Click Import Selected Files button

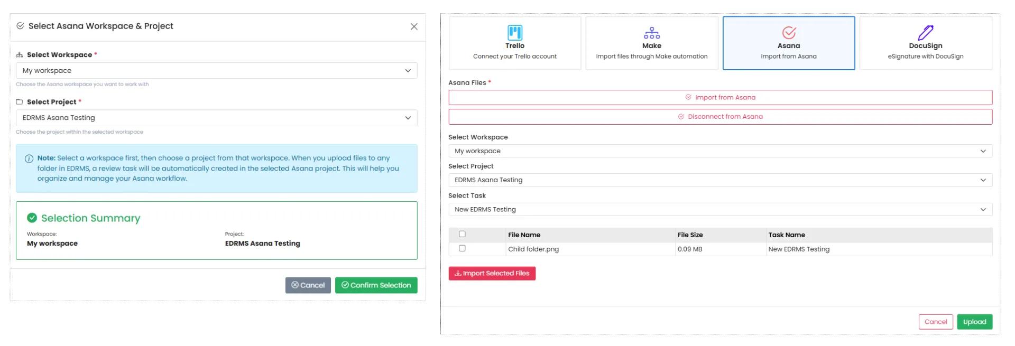point(492,273)
